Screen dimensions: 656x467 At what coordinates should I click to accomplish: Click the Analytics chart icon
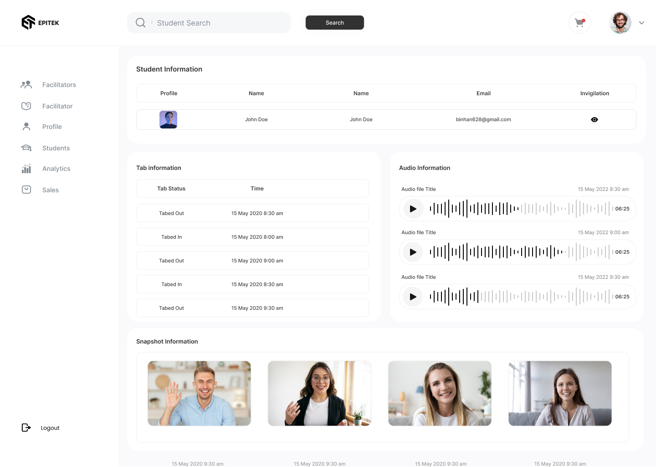point(26,169)
